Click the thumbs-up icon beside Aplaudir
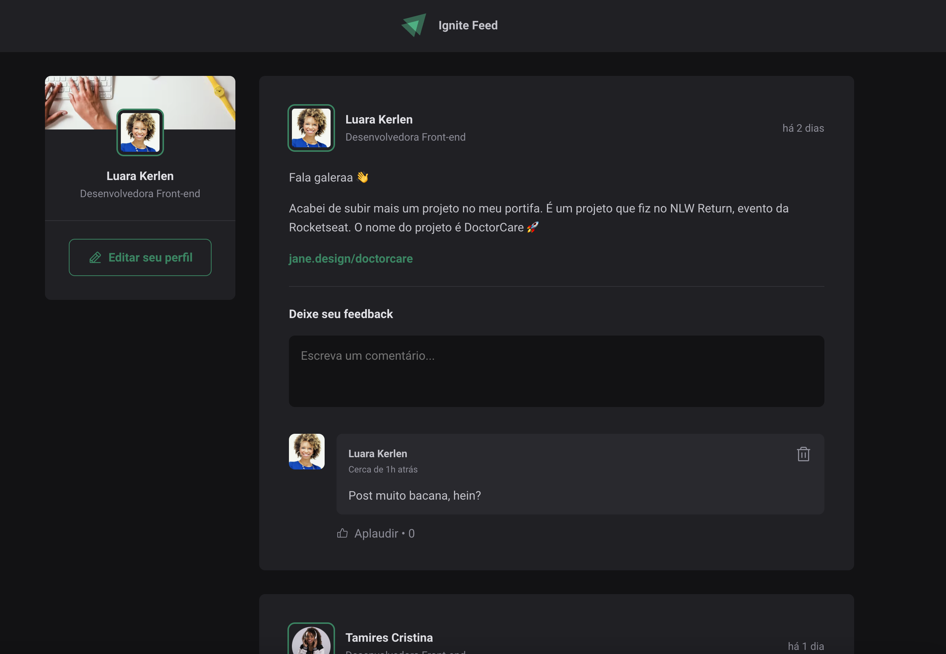946x654 pixels. tap(342, 533)
